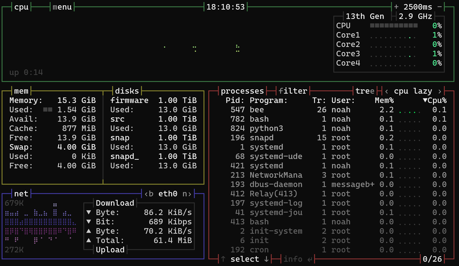Select the python3 process row
Image resolution: width=459 pixels, height=266 pixels.
tap(266, 128)
